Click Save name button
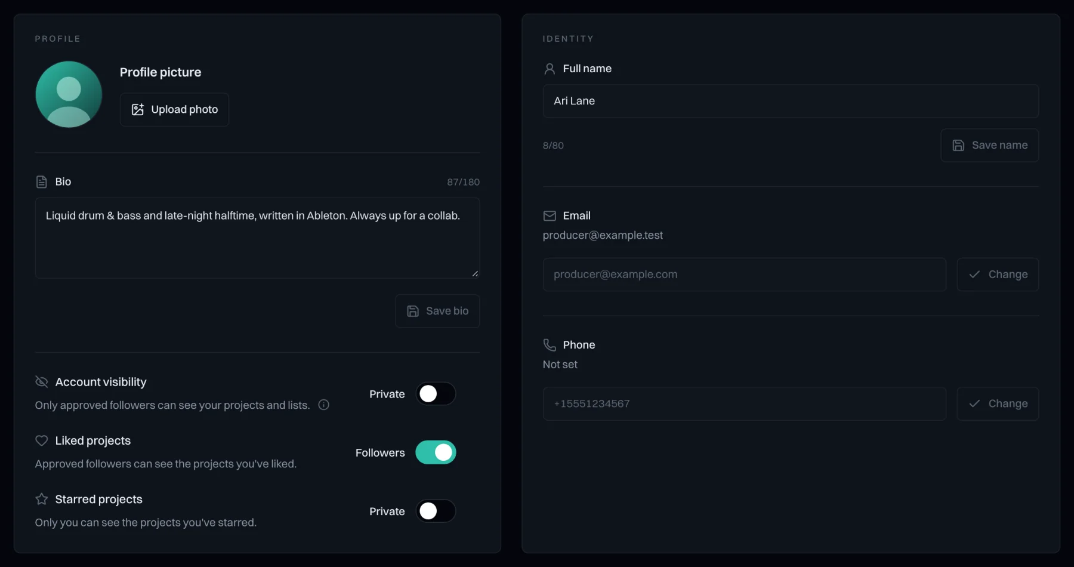 click(990, 145)
